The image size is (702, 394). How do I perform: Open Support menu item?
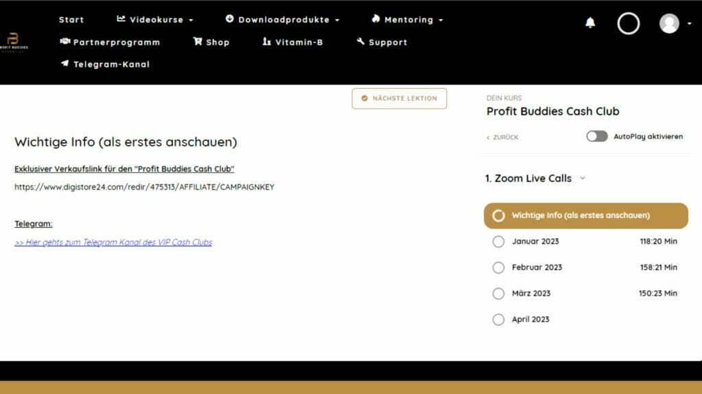[x=382, y=42]
